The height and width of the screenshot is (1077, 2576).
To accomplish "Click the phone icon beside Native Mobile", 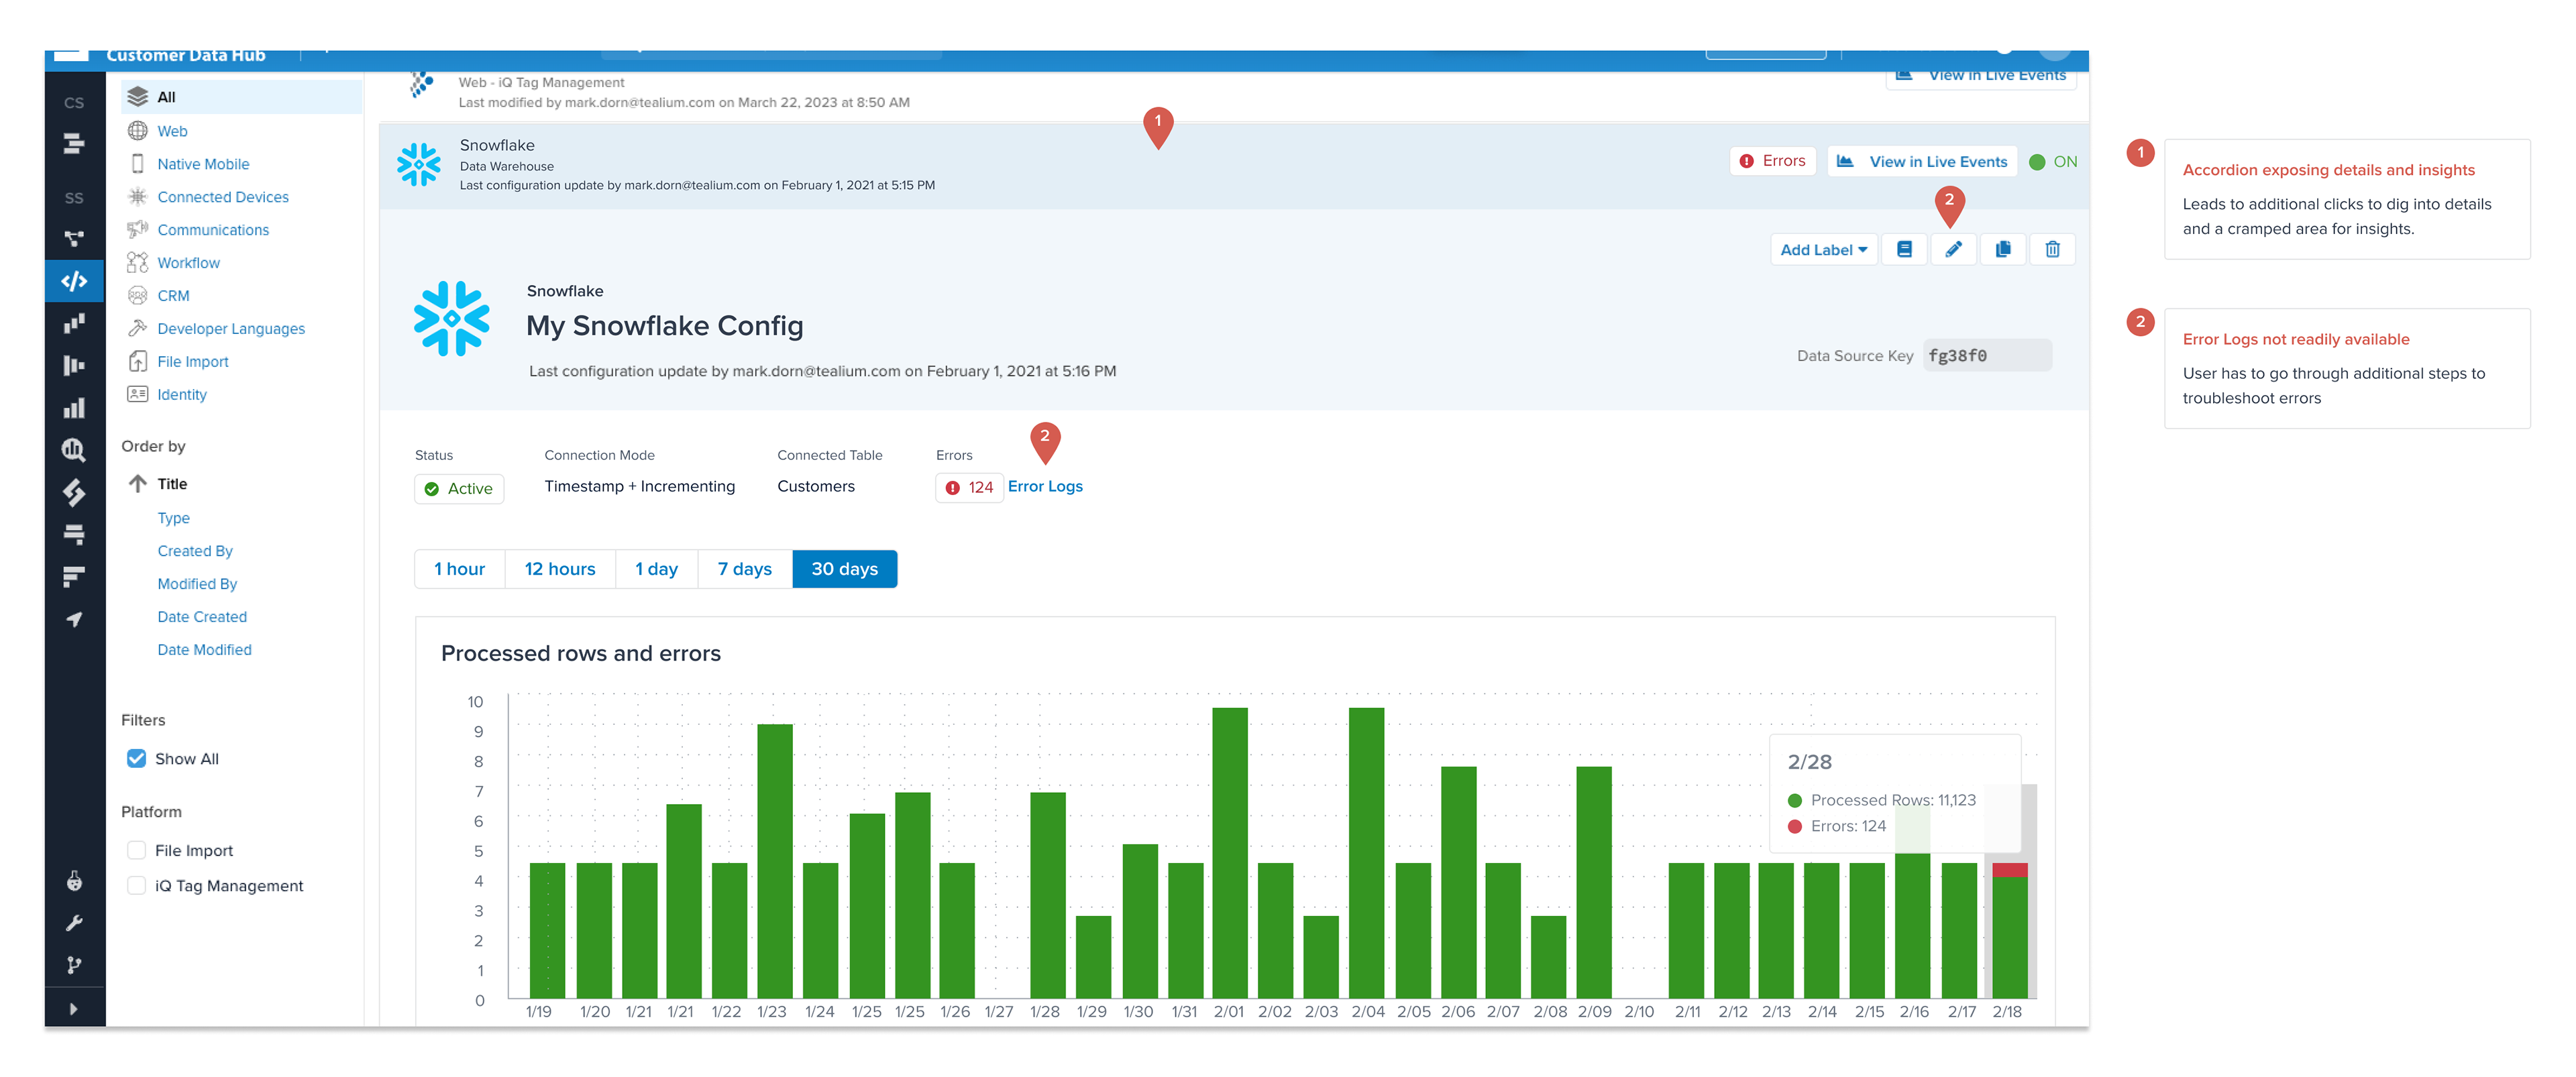I will [x=138, y=164].
